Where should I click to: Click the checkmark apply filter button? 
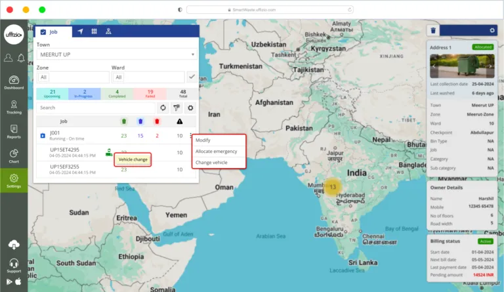(192, 77)
